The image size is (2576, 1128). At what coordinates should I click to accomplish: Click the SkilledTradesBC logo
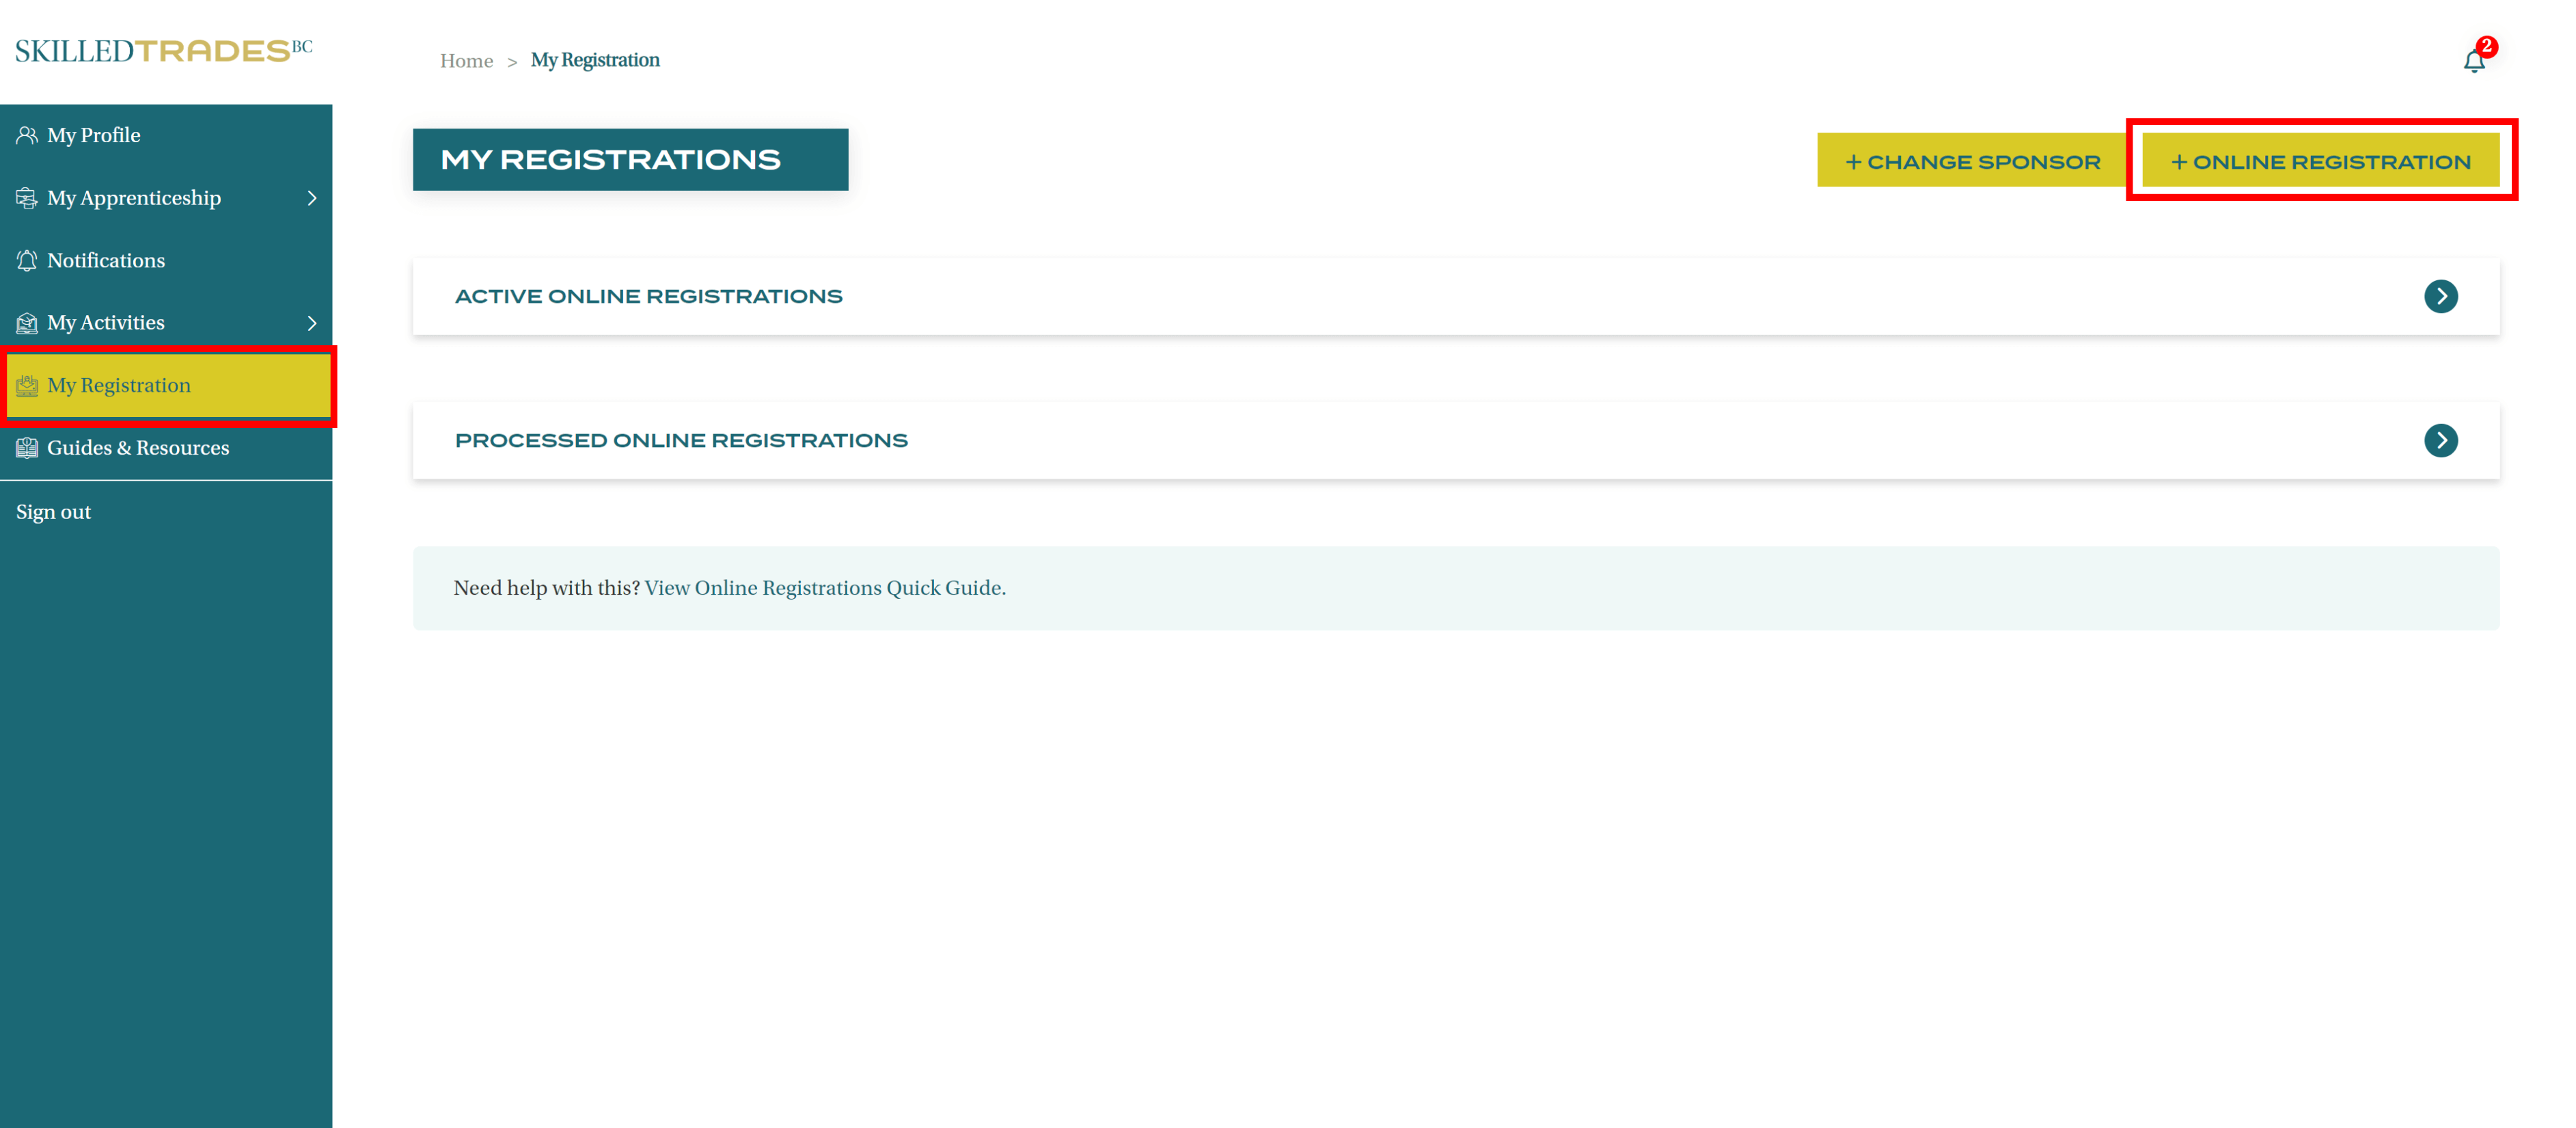tap(164, 51)
